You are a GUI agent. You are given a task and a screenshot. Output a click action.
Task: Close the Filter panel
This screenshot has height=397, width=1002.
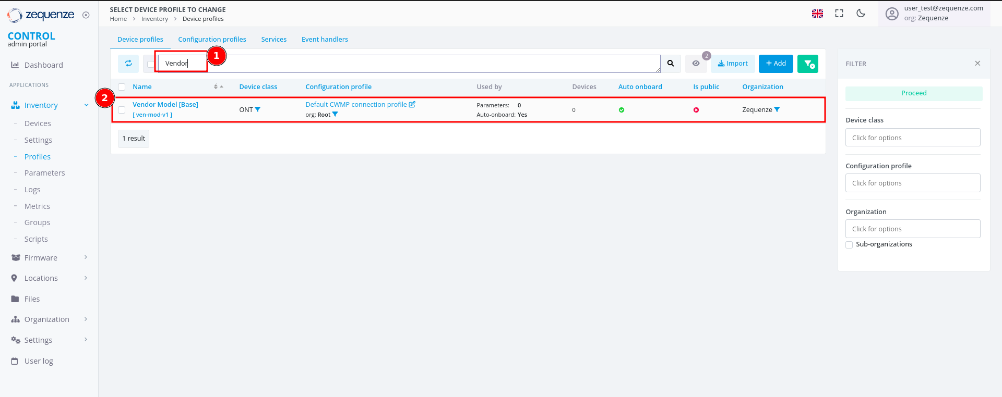[x=977, y=64]
